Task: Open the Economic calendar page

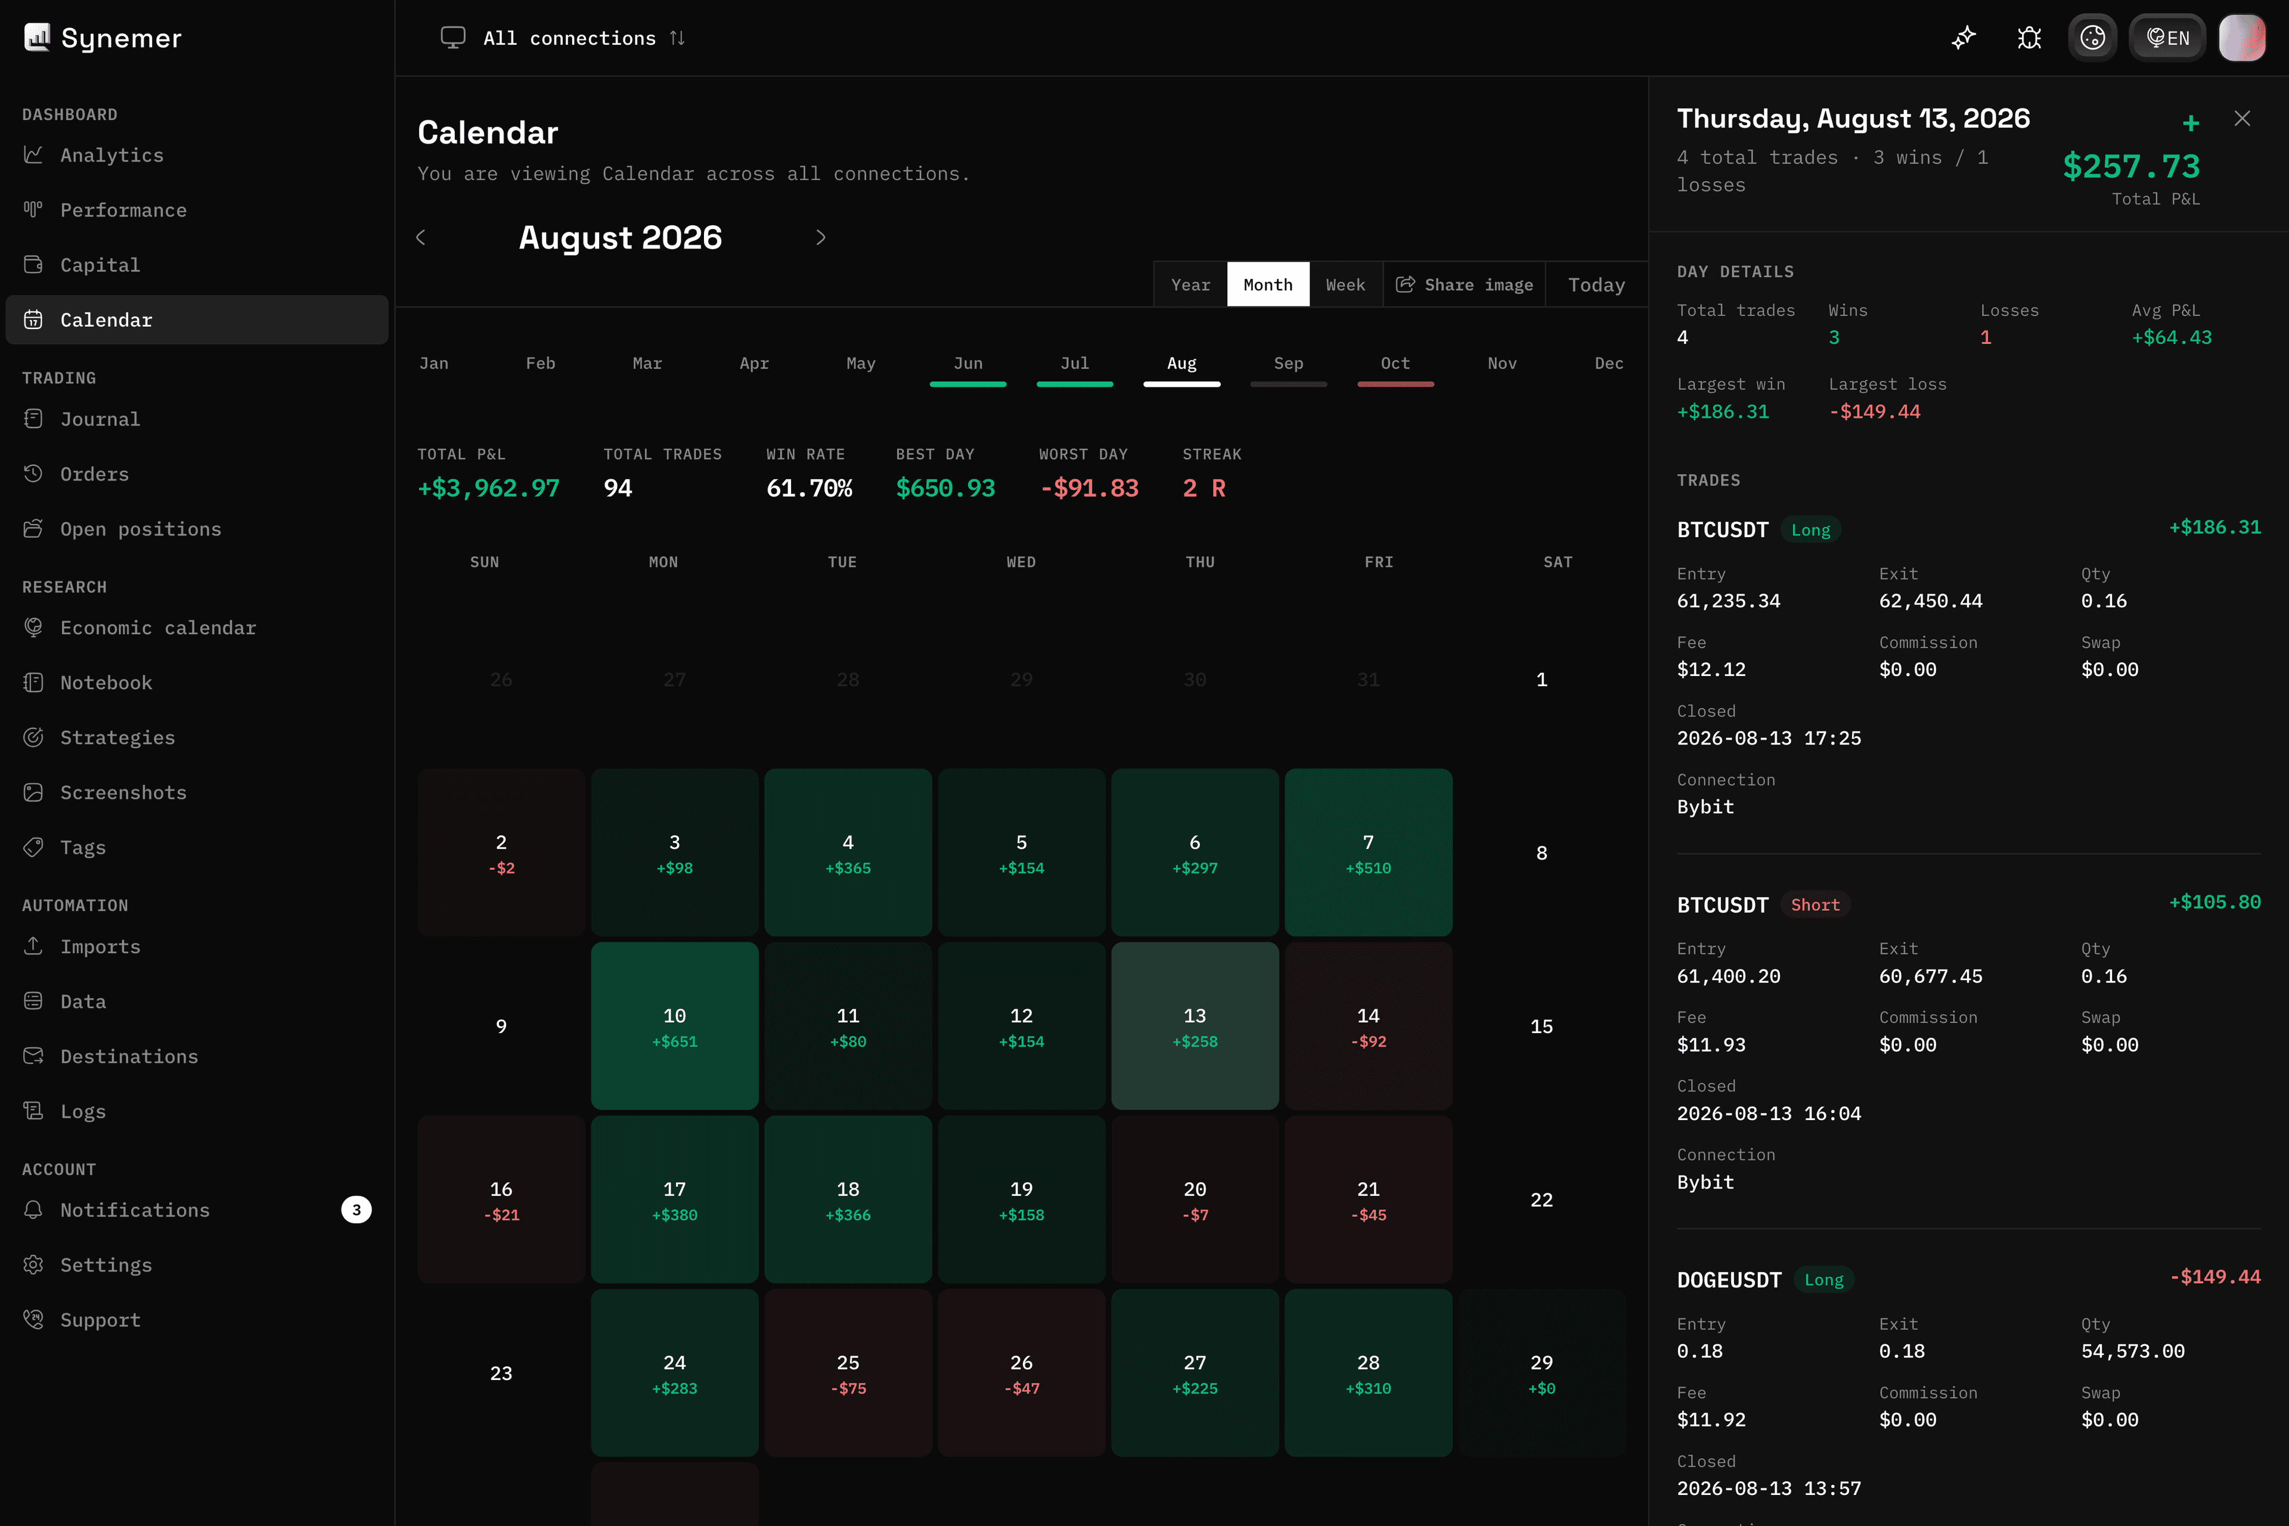Action: [x=197, y=628]
